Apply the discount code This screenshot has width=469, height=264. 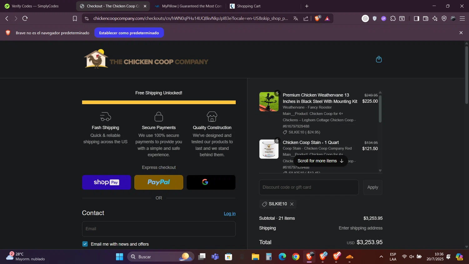[x=373, y=187]
